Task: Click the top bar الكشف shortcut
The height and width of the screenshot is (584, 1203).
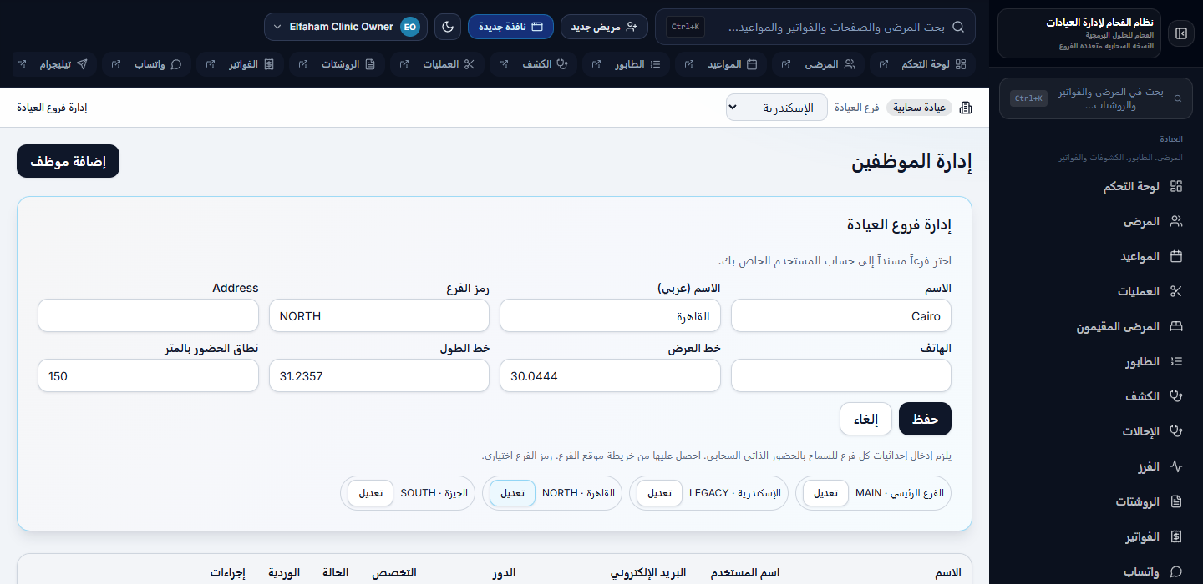Action: 545,64
